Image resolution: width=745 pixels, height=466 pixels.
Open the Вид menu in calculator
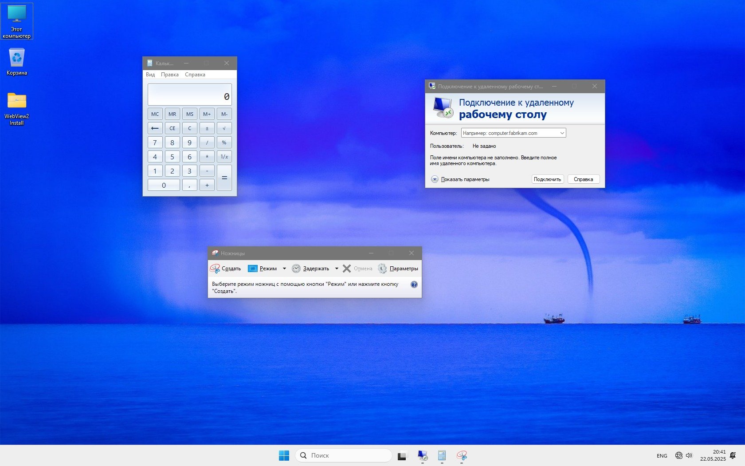click(150, 75)
